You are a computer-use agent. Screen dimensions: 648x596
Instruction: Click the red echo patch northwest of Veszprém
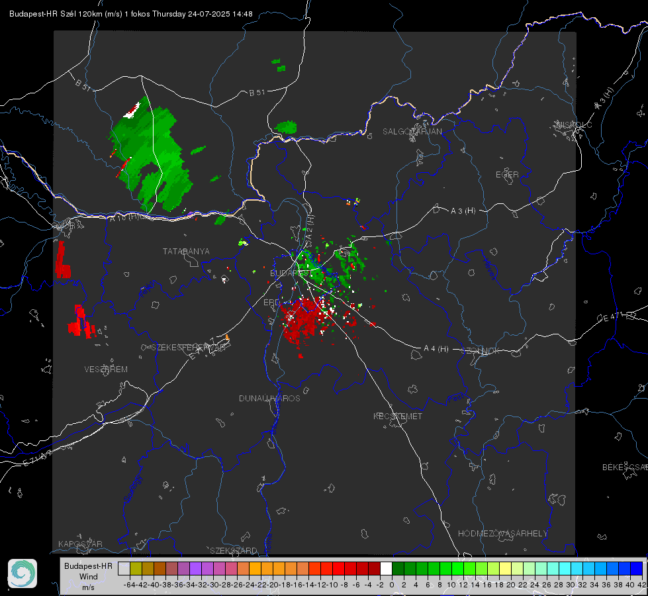tap(81, 323)
